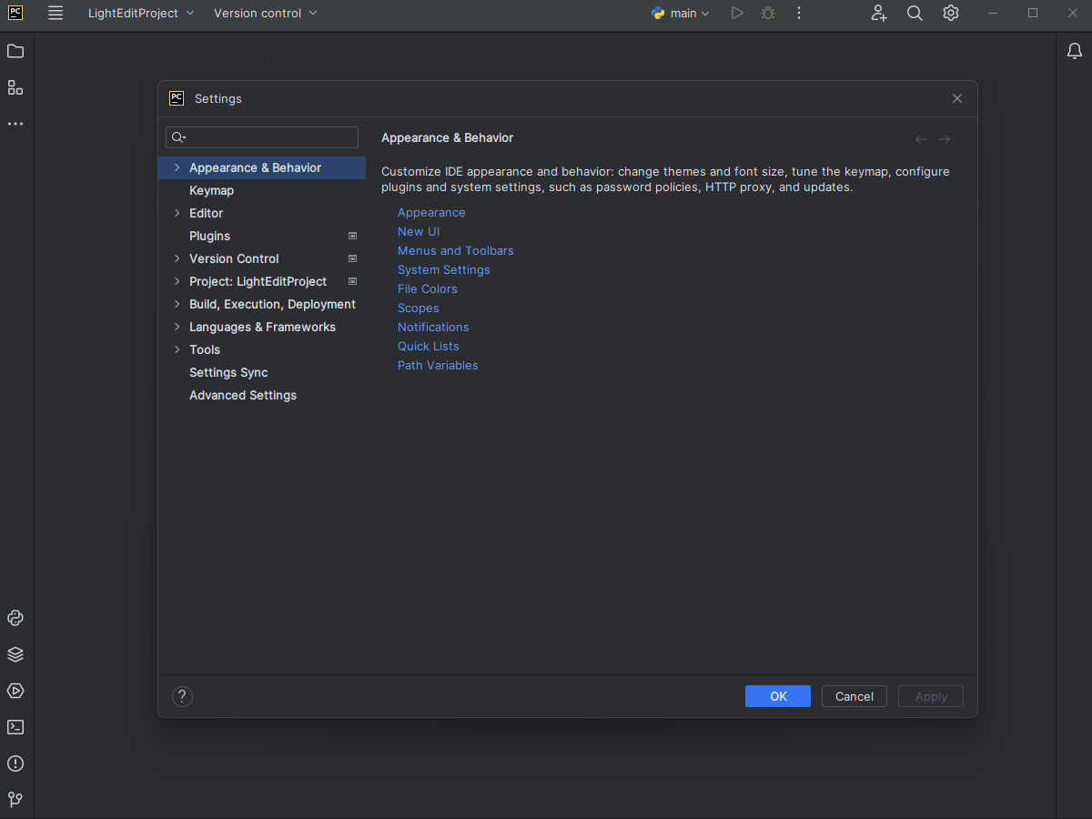Select Advanced Settings in the tree
1092x819 pixels.
(243, 395)
